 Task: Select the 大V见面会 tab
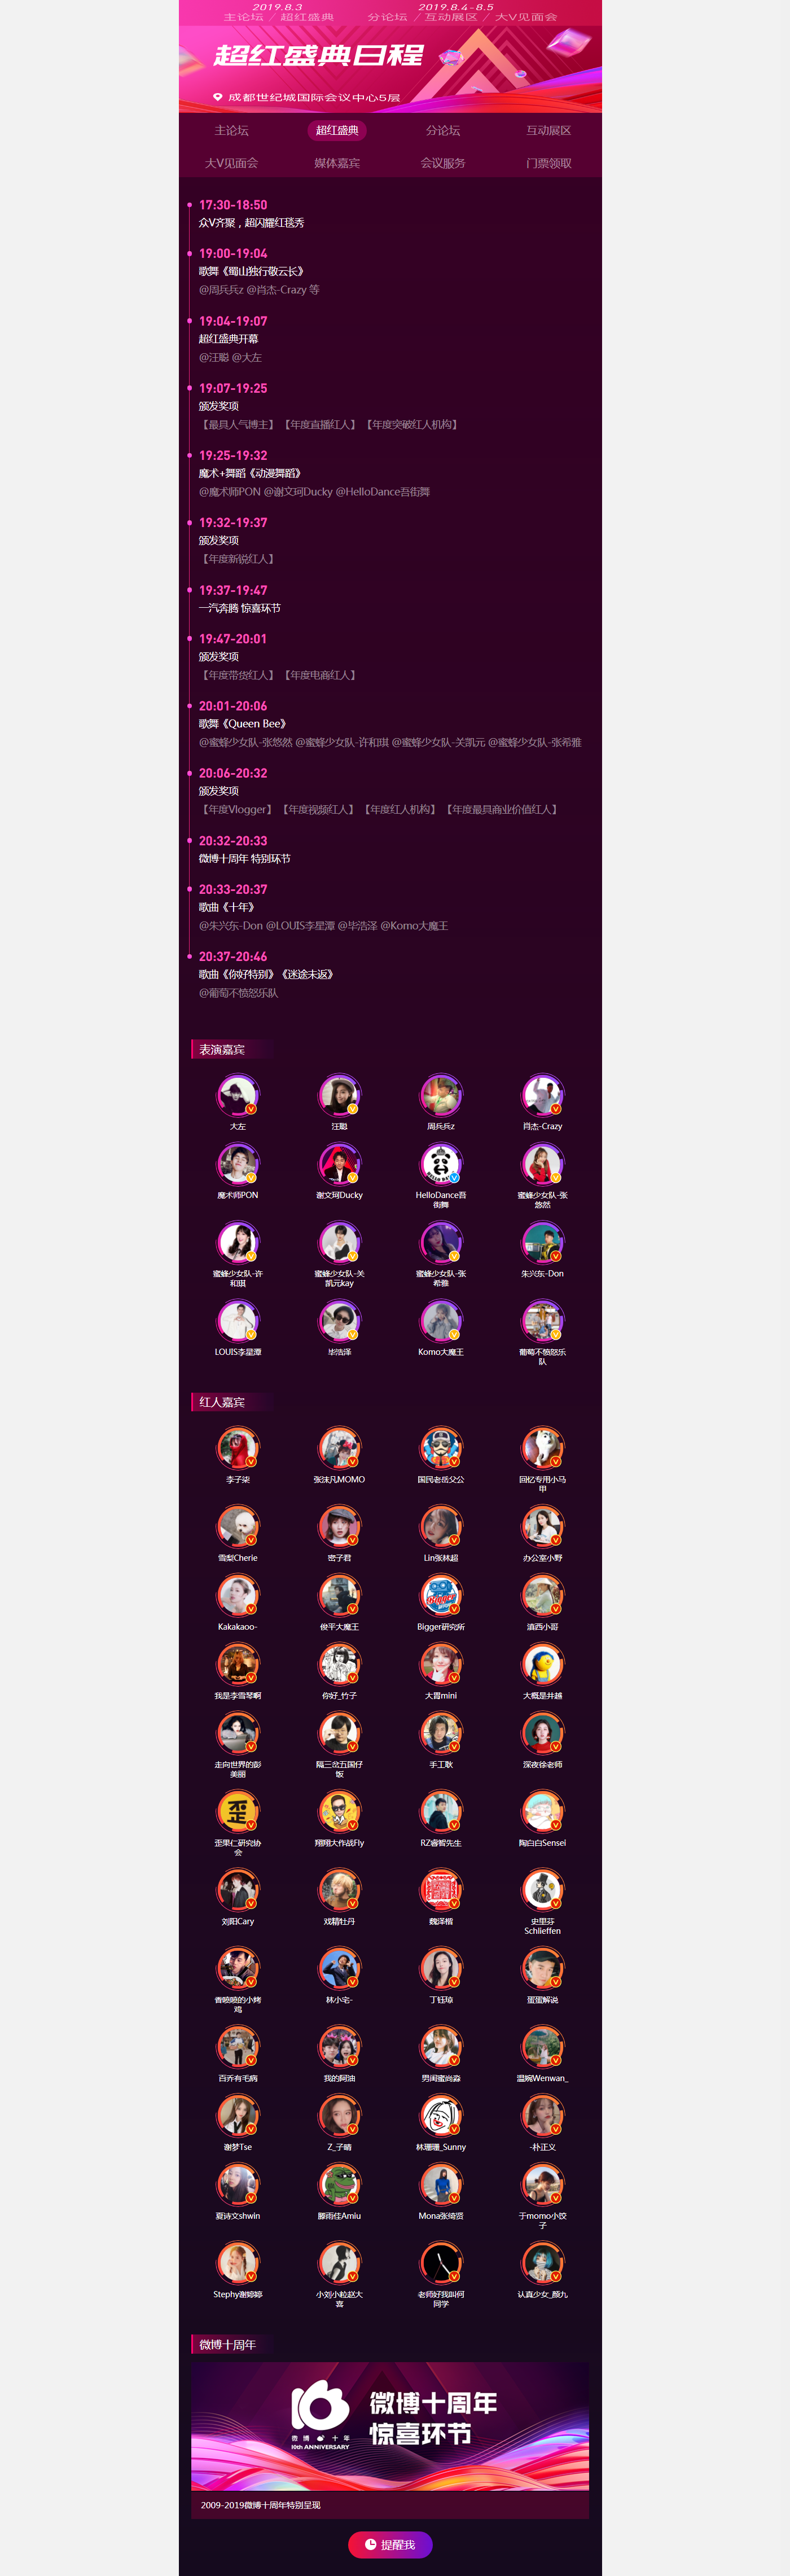(232, 163)
